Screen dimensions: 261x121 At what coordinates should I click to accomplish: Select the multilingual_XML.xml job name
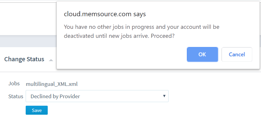(52, 84)
